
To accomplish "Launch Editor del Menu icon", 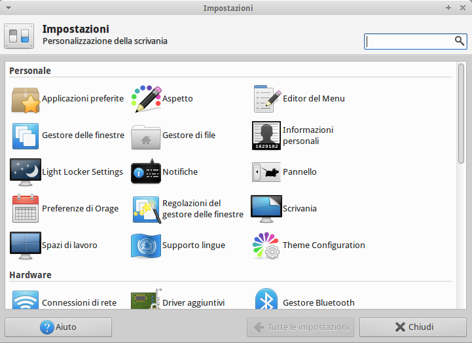I will (267, 99).
